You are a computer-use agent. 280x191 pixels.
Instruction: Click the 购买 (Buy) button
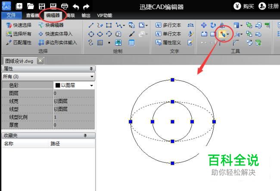point(244,6)
